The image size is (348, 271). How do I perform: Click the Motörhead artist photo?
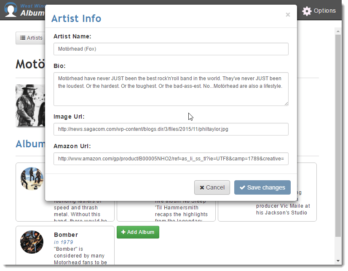click(30, 106)
